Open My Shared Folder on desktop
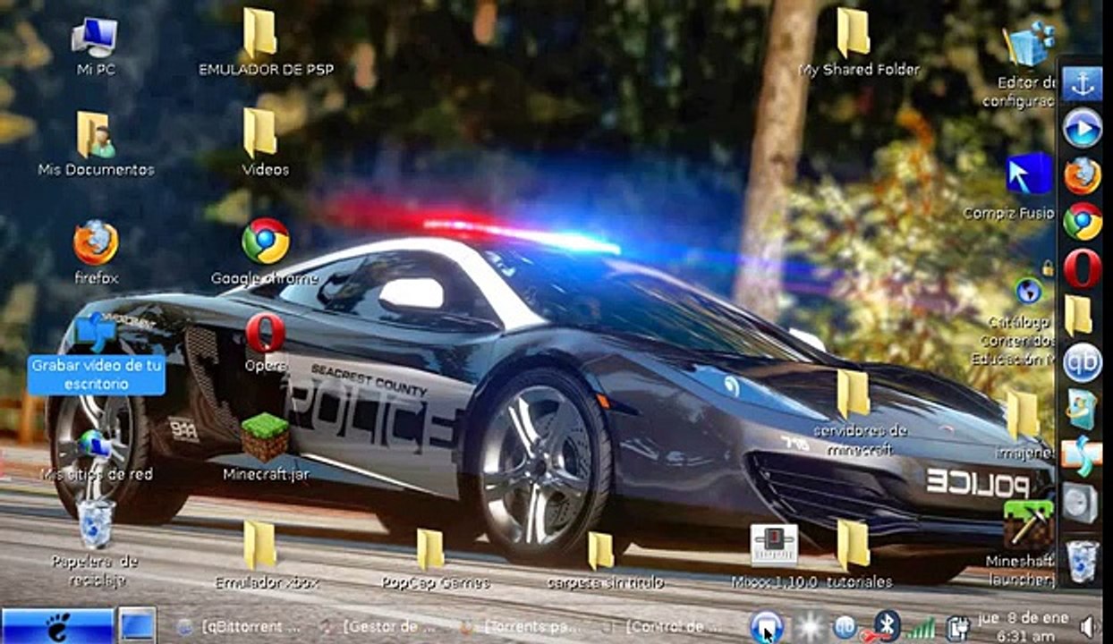 point(854,33)
